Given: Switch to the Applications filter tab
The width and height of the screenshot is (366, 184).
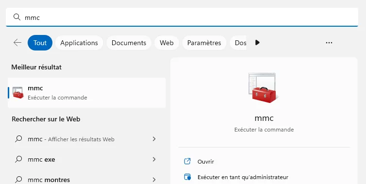Looking at the screenshot, I should coord(79,43).
